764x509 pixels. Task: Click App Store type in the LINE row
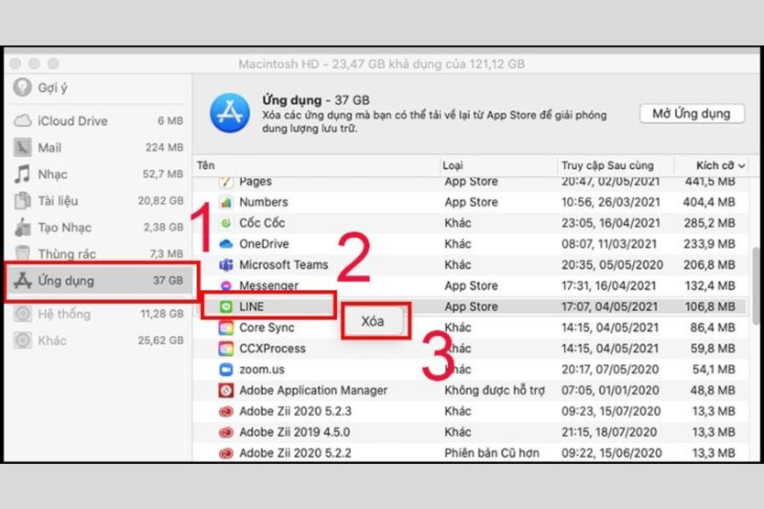click(471, 307)
